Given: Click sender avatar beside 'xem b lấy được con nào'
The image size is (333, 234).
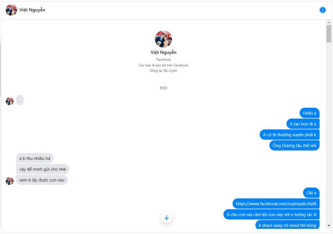Looking at the screenshot, I should point(9,181).
